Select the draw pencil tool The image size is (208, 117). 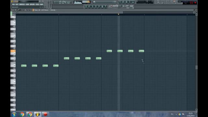18,10
